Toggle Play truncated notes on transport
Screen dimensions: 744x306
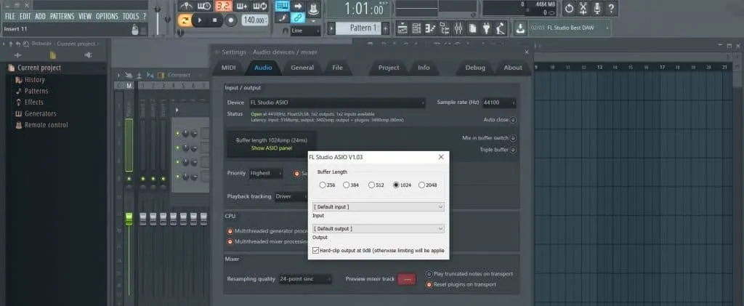429,274
